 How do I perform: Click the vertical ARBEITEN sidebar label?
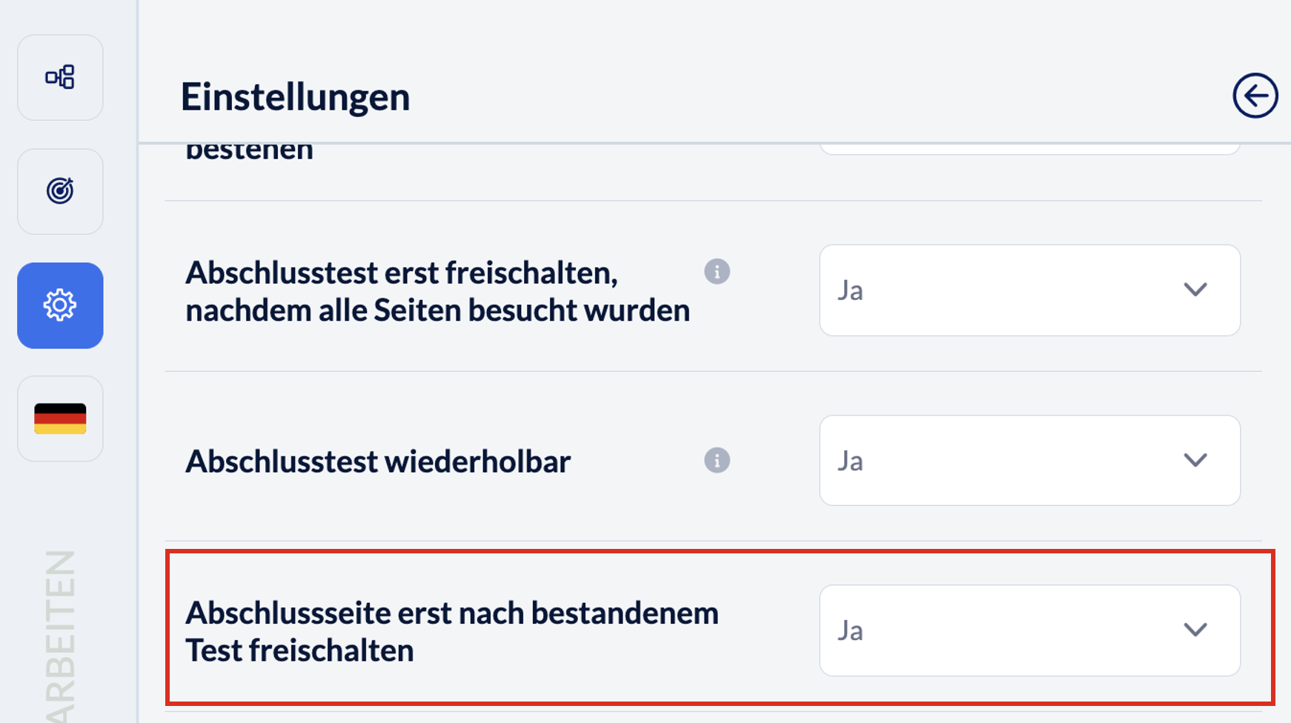point(61,637)
